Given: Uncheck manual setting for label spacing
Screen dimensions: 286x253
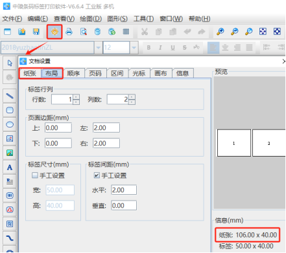Looking at the screenshot, I should tap(97, 175).
